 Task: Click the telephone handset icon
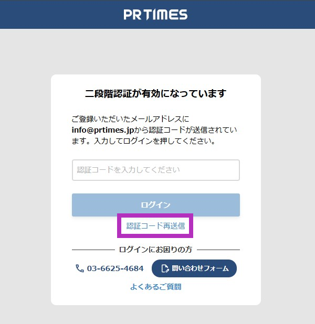(80, 268)
